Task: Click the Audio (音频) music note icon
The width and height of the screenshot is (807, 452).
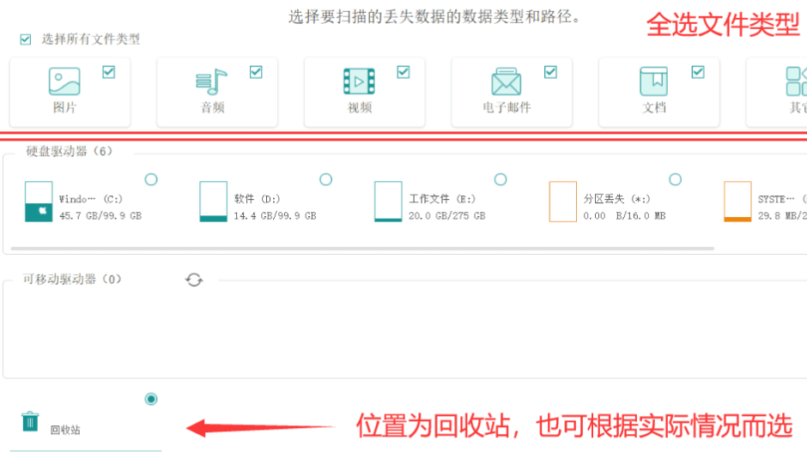Action: (211, 81)
